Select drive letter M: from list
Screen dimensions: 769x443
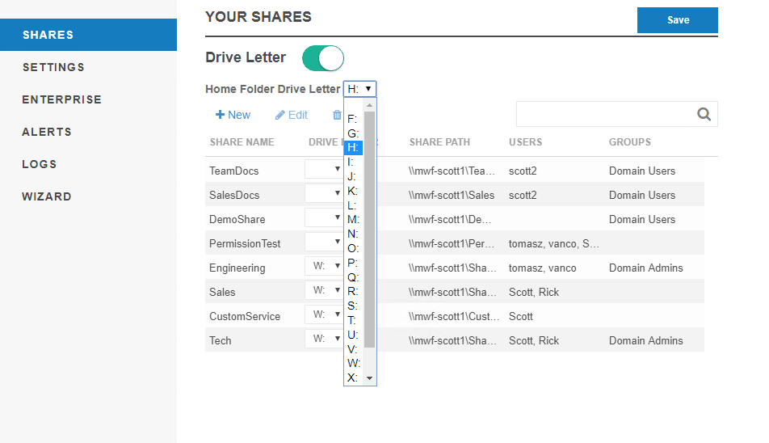click(x=353, y=220)
